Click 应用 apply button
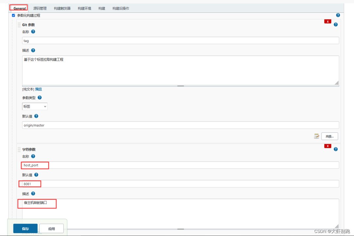Screen dimensions: 354x236 tap(51, 228)
